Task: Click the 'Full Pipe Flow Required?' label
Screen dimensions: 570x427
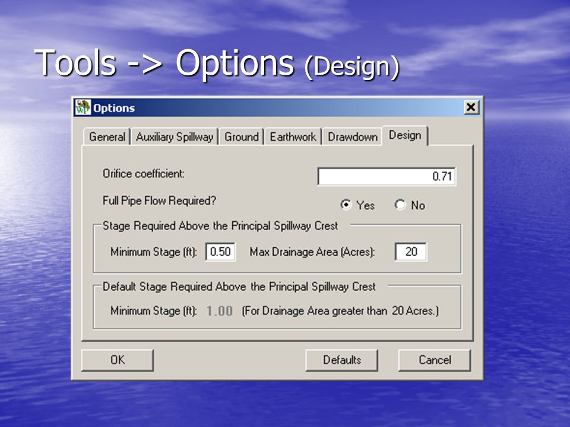Action: [x=159, y=201]
